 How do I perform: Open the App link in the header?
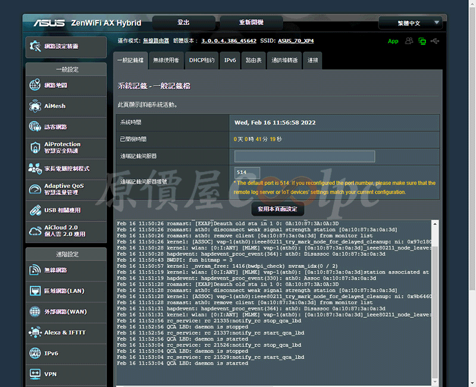tap(393, 41)
